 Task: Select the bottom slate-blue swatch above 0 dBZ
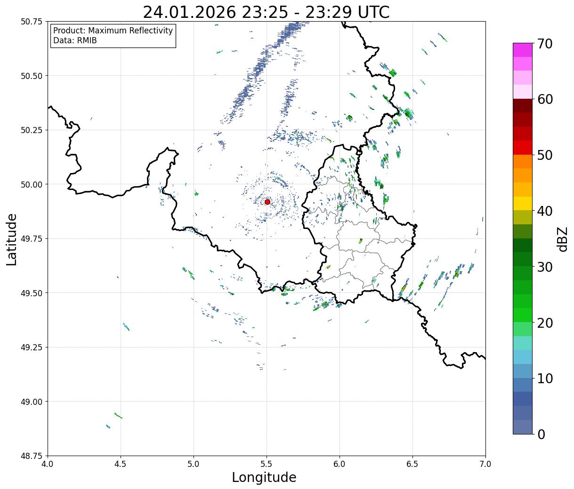[522, 426]
